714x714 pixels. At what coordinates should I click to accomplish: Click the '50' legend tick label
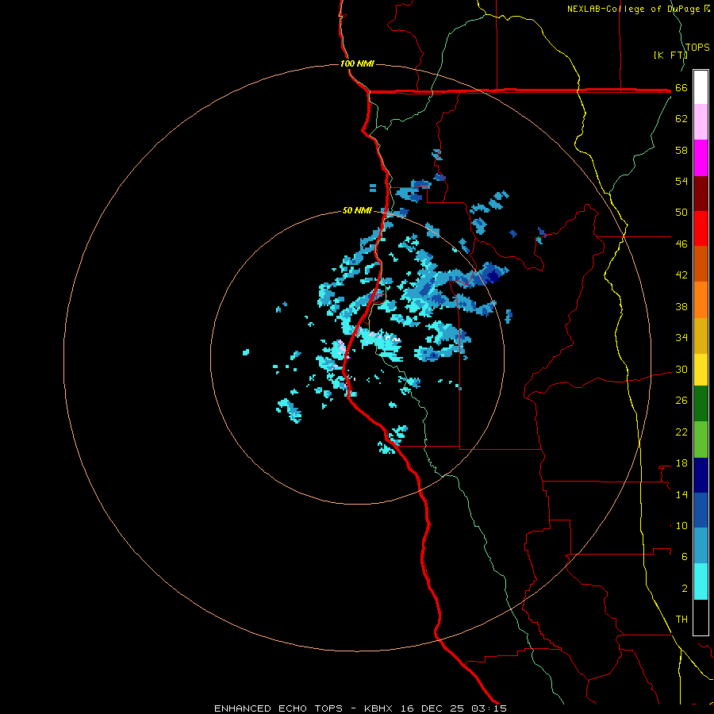tap(681, 212)
